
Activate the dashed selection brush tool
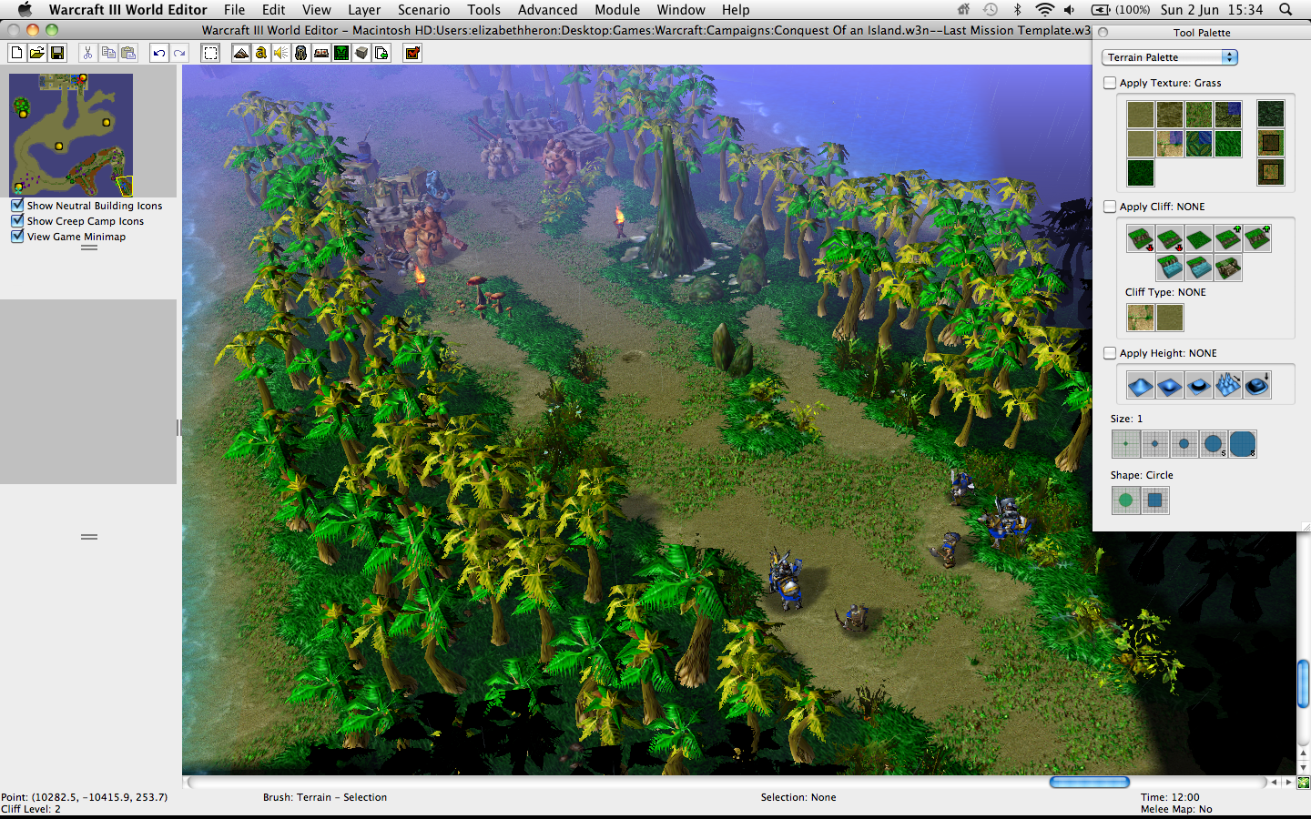210,53
